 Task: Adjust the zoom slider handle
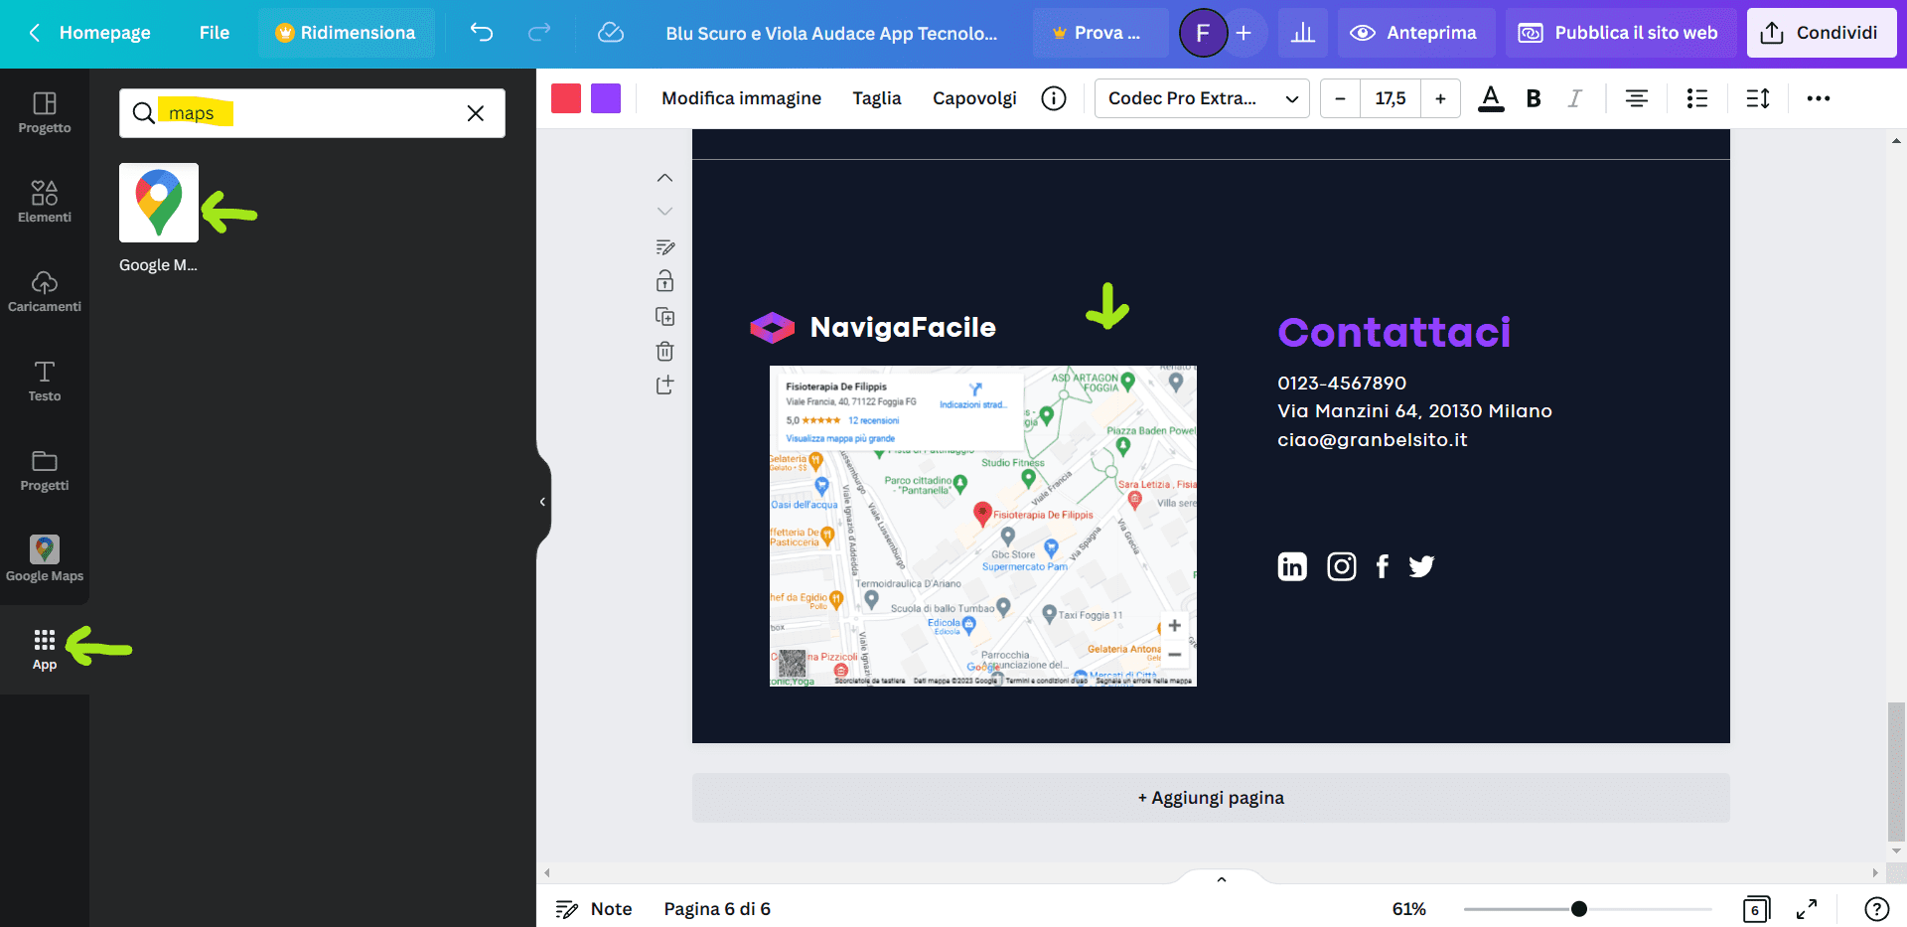[1579, 909]
